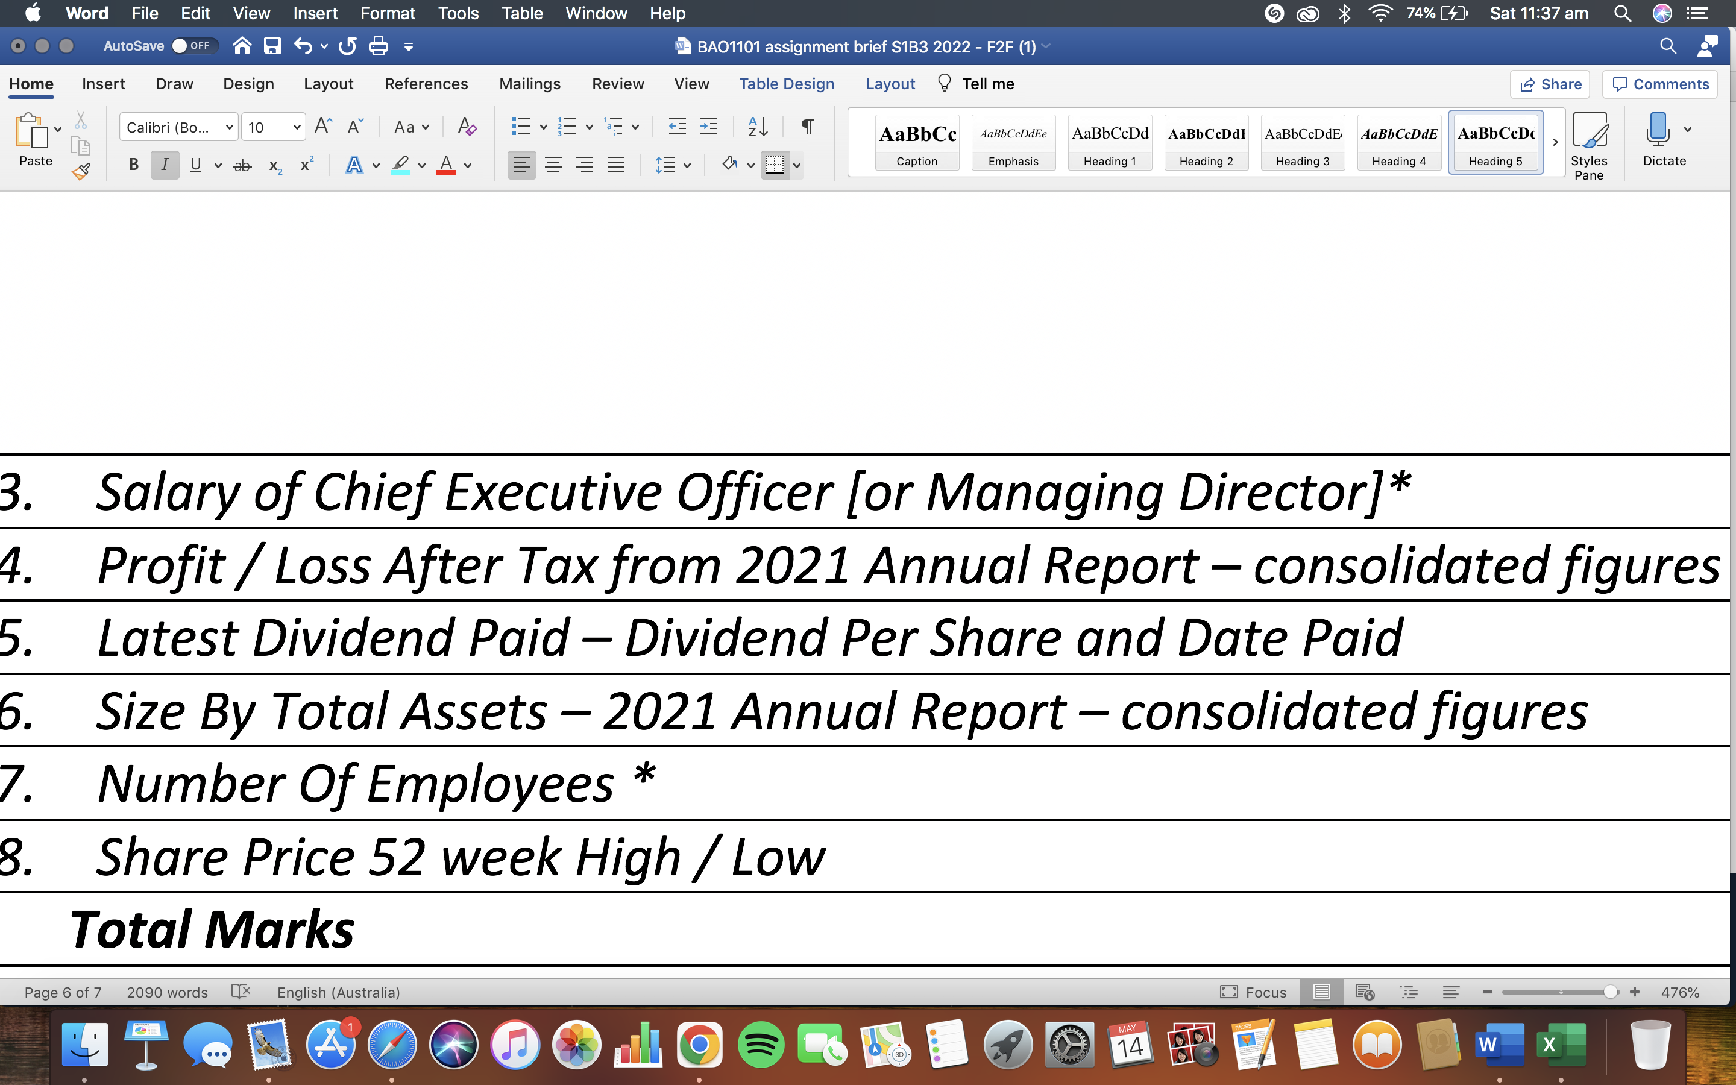Open the Styles Pane
Screen dimensions: 1736x1085
(x=1589, y=146)
